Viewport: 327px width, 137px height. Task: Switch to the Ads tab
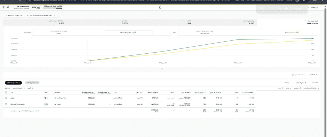pyautogui.click(x=286, y=82)
